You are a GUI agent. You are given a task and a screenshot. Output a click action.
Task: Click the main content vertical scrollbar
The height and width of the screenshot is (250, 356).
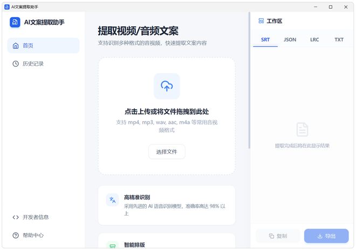[249, 80]
